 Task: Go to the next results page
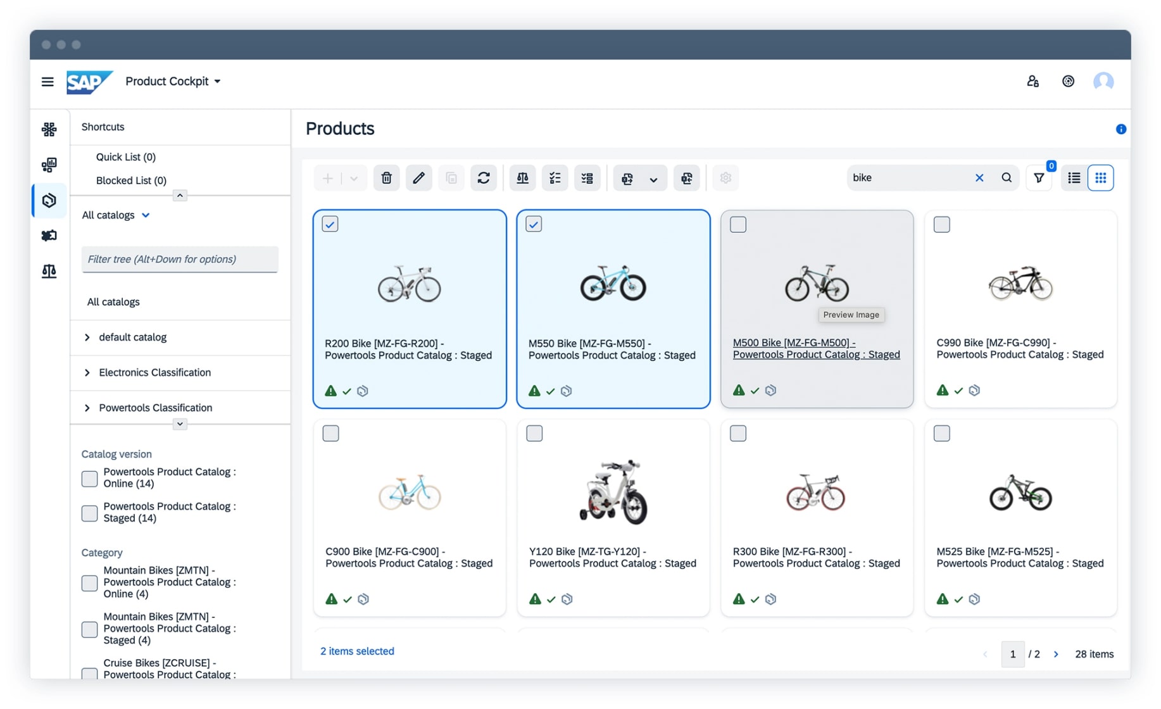(x=1056, y=655)
